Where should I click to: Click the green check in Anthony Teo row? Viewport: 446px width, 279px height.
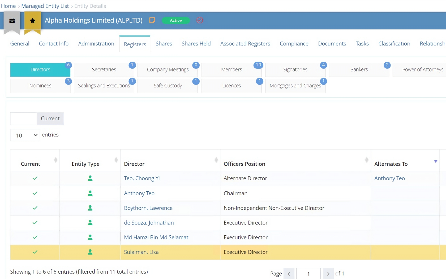tap(35, 193)
